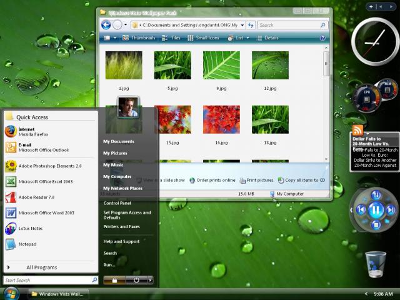Click Copy all items to CD

(x=301, y=180)
